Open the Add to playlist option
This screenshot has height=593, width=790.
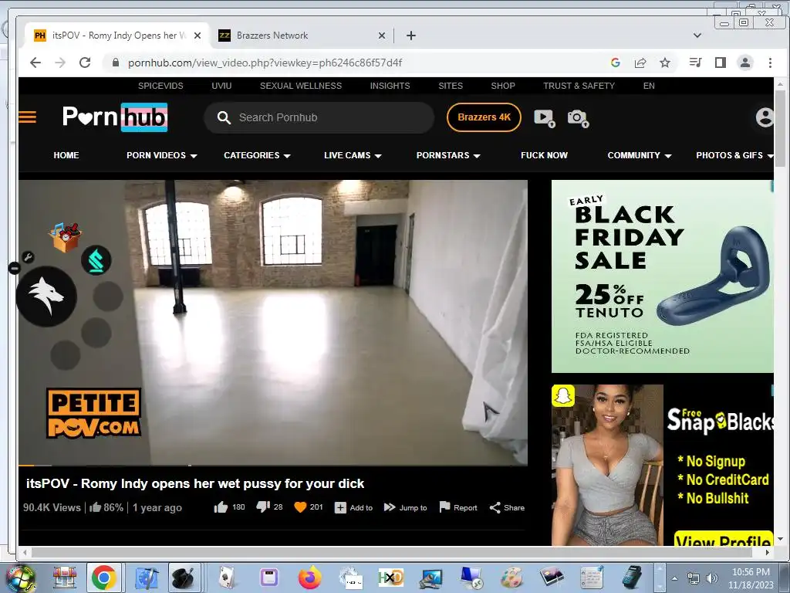click(x=353, y=508)
